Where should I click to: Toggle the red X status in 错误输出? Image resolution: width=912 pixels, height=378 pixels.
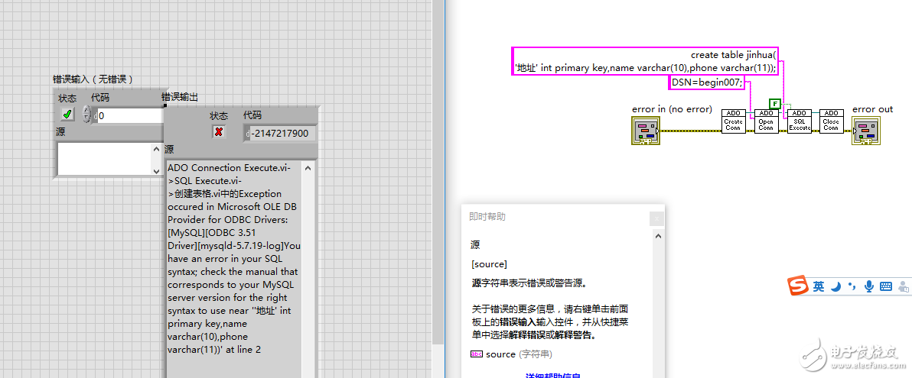point(219,132)
